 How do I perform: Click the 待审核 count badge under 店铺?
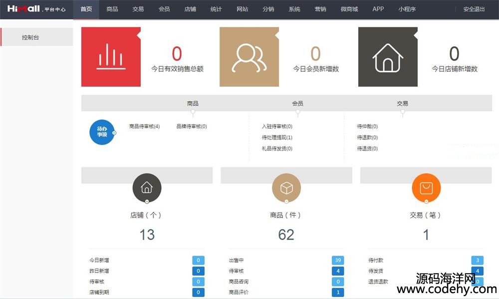(198, 282)
